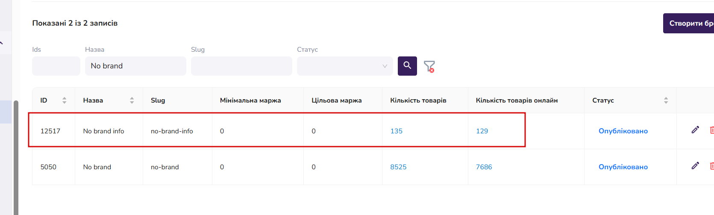Open the Статус filter dropdown
This screenshot has width=714, height=215.
point(345,66)
